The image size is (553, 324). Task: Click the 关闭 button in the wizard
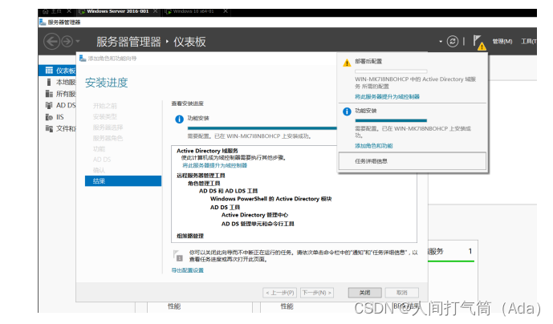point(364,293)
